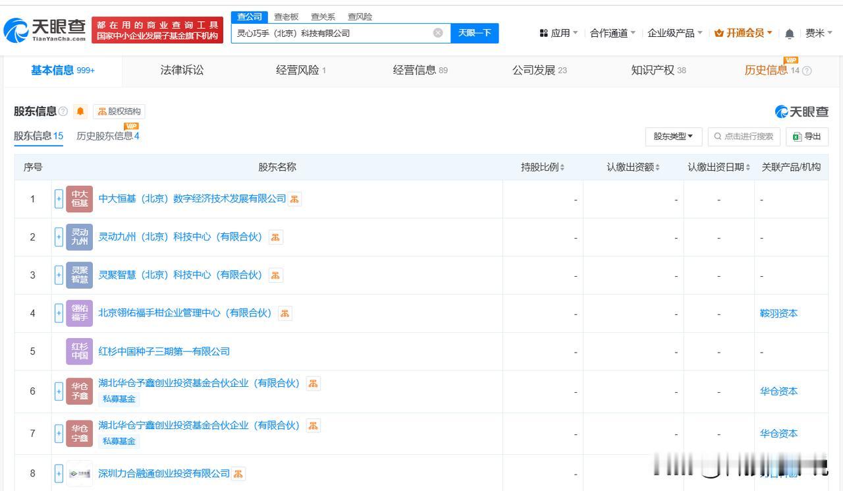Open 红杉中国种子三期第一有限公司 link

pos(164,351)
